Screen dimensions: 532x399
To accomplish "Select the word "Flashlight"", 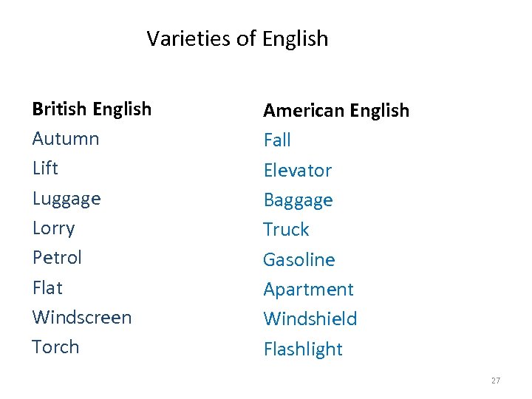I will point(303,349).
